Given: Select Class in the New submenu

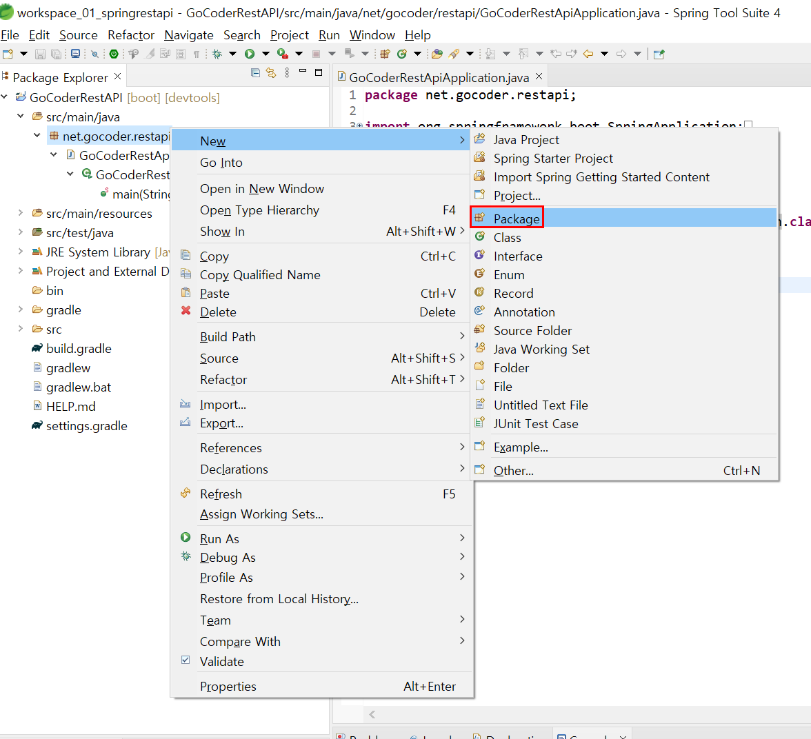Looking at the screenshot, I should pos(623,237).
